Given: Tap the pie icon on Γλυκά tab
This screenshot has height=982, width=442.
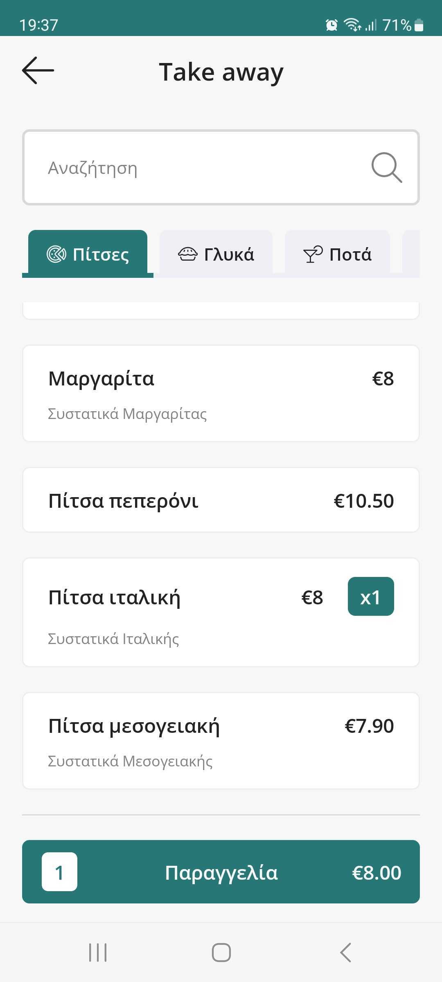Looking at the screenshot, I should click(x=188, y=254).
